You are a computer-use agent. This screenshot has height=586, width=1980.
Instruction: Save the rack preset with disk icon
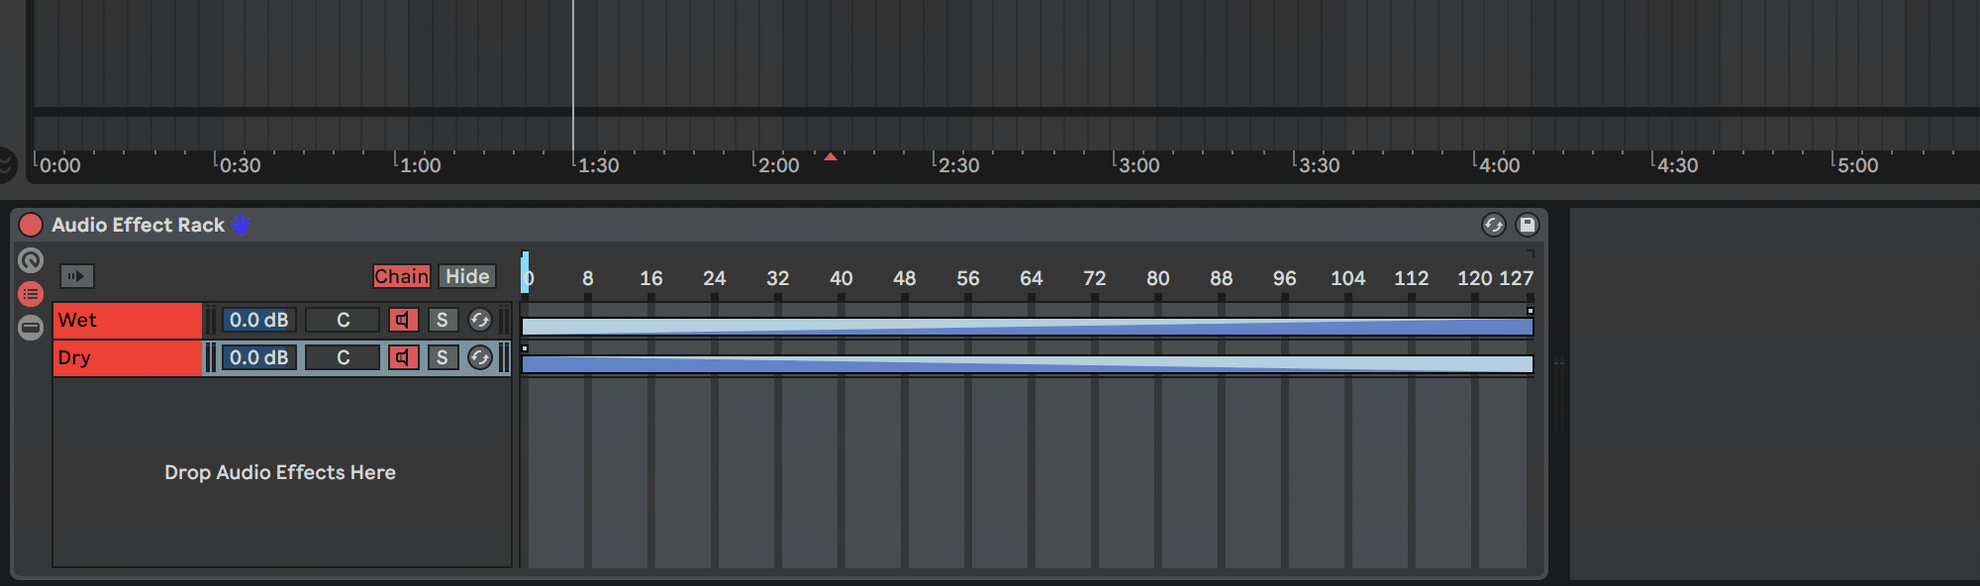pyautogui.click(x=1528, y=225)
